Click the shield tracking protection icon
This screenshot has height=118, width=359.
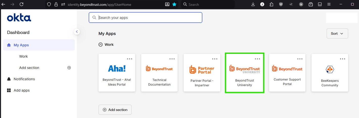tap(49, 4)
